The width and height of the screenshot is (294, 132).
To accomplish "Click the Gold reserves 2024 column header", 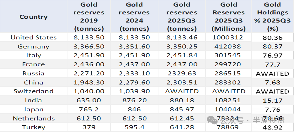I will click(134, 17).
